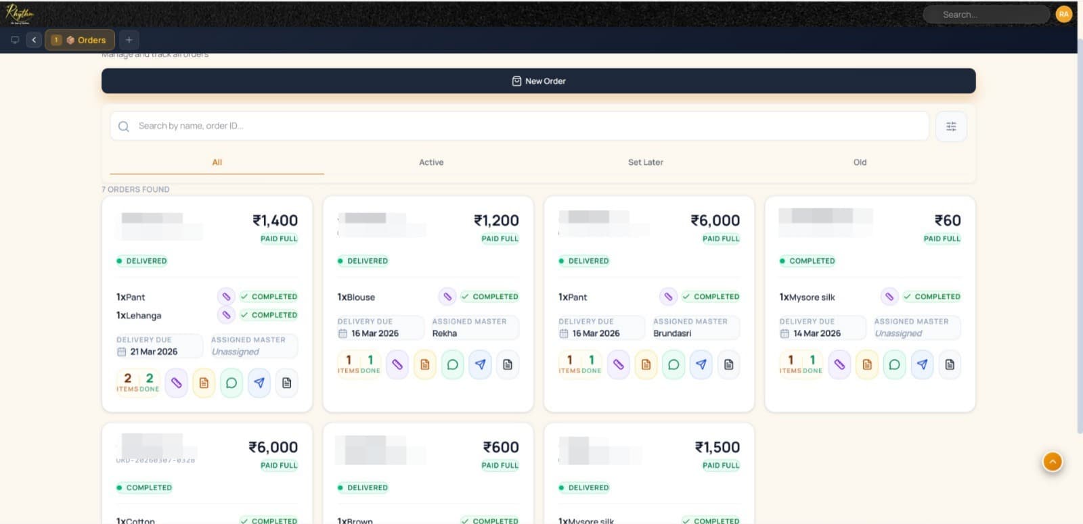Viewport: 1083px width, 524px height.
Task: Click delivery due date 21 Mar 2026
Action: (154, 352)
